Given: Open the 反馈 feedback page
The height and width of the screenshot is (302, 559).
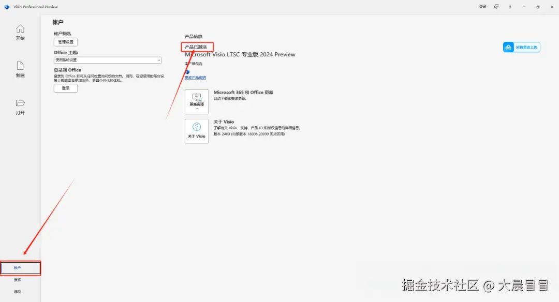Looking at the screenshot, I should point(18,280).
